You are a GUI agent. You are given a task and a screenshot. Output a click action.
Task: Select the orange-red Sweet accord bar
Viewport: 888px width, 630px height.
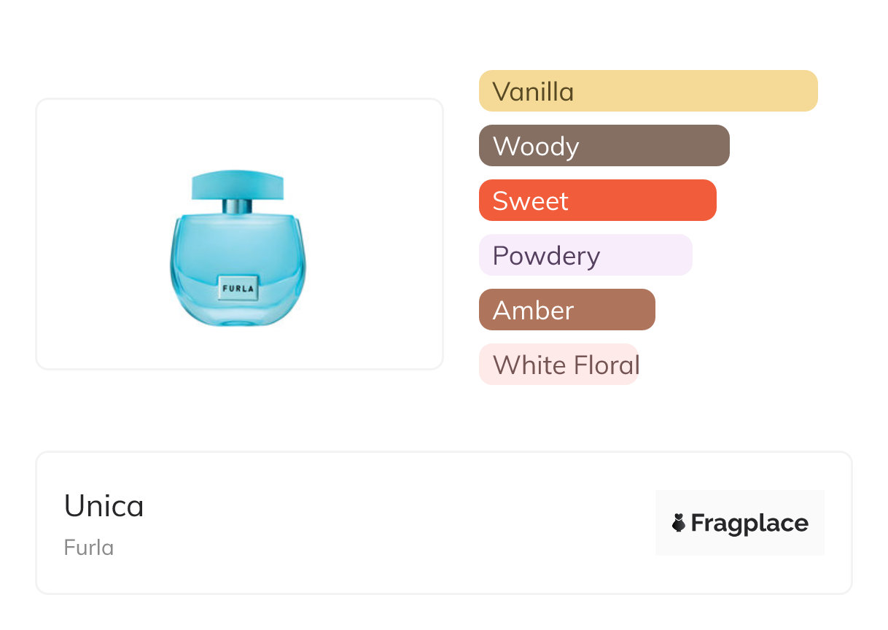click(x=642, y=201)
